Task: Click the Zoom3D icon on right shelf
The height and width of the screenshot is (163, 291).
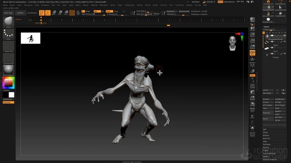Action: coord(252,98)
